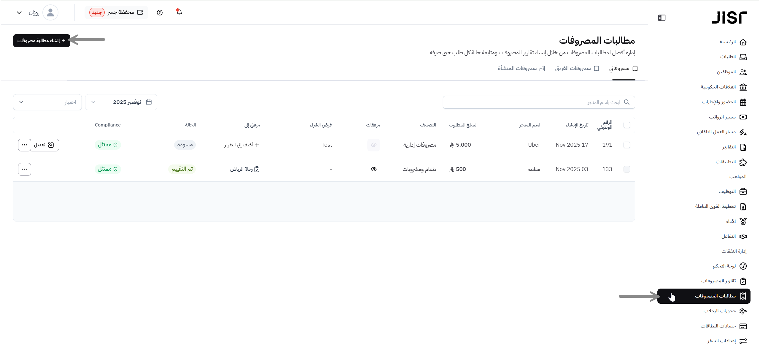The width and height of the screenshot is (760, 353).
Task: Open the November 2025 month dropdown
Action: click(x=121, y=102)
